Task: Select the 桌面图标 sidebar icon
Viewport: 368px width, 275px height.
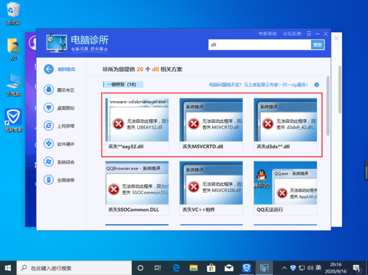Action: [60, 108]
